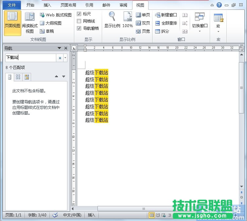Set zoom to 100% icon
Screen dimensions: 247x221
click(x=128, y=17)
